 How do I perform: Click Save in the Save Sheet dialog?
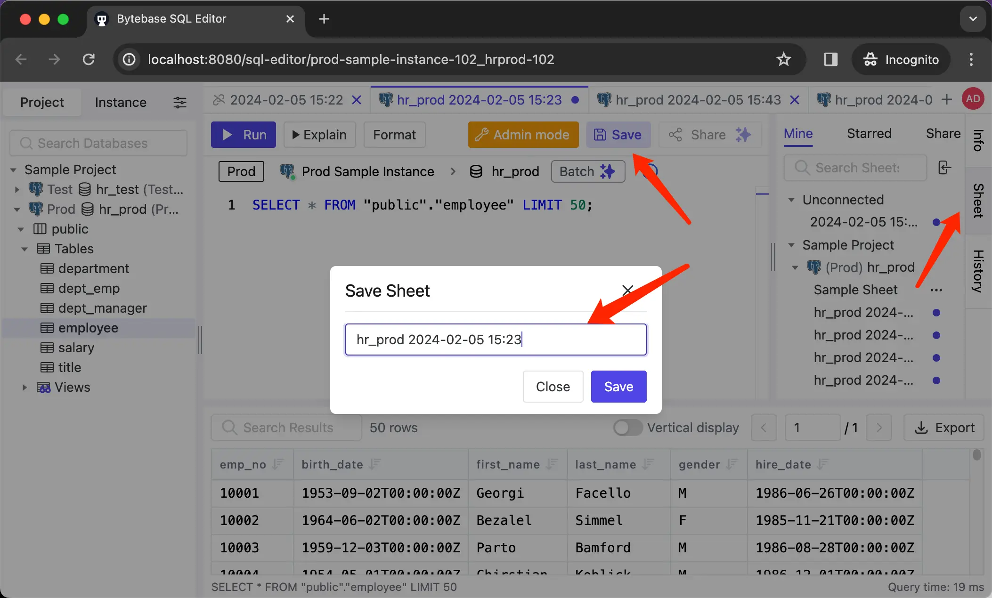(618, 387)
